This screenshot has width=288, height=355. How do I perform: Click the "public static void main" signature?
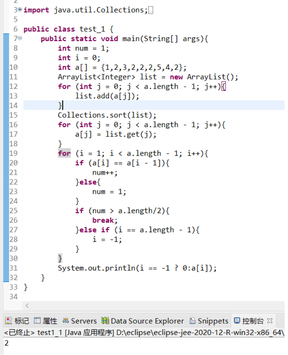pos(124,39)
